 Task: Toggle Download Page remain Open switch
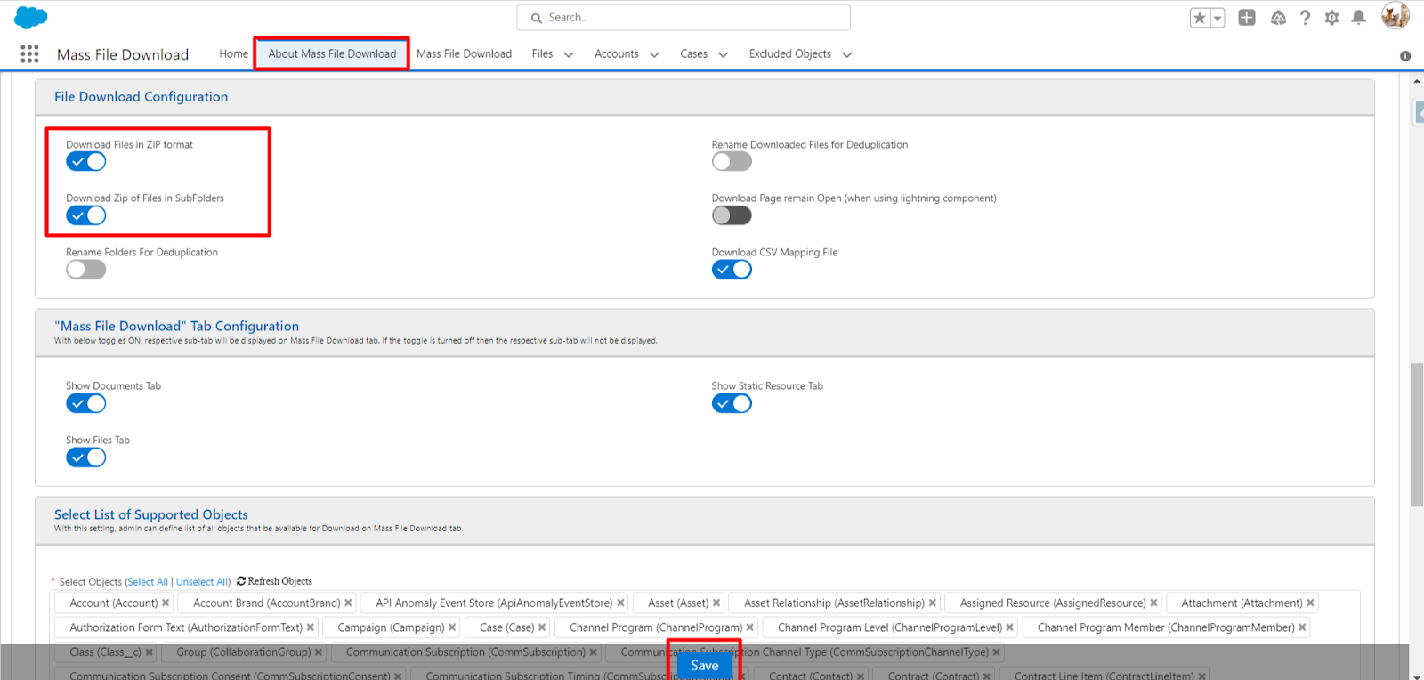click(732, 215)
